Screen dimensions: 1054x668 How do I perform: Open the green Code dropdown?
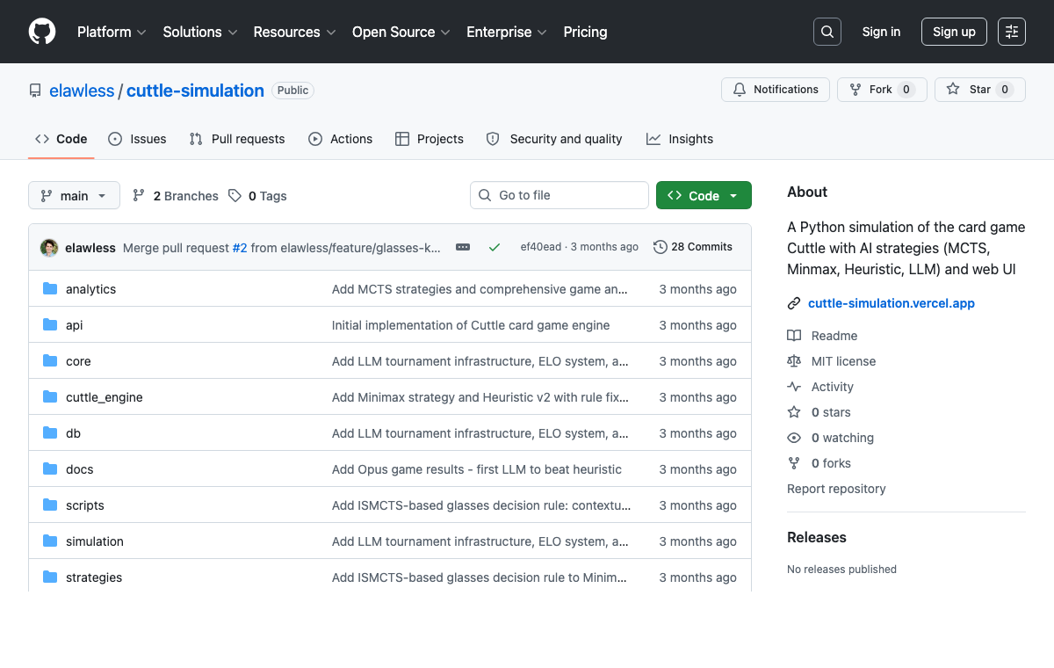tap(704, 196)
